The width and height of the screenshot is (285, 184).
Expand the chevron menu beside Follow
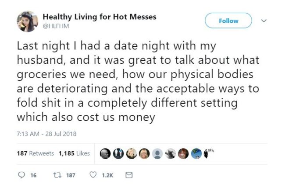tap(264, 21)
